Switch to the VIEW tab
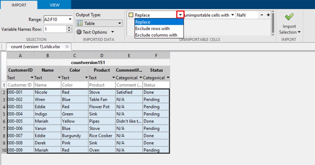Image resolution: width=315 pixels, height=165 pixels. point(54,5)
